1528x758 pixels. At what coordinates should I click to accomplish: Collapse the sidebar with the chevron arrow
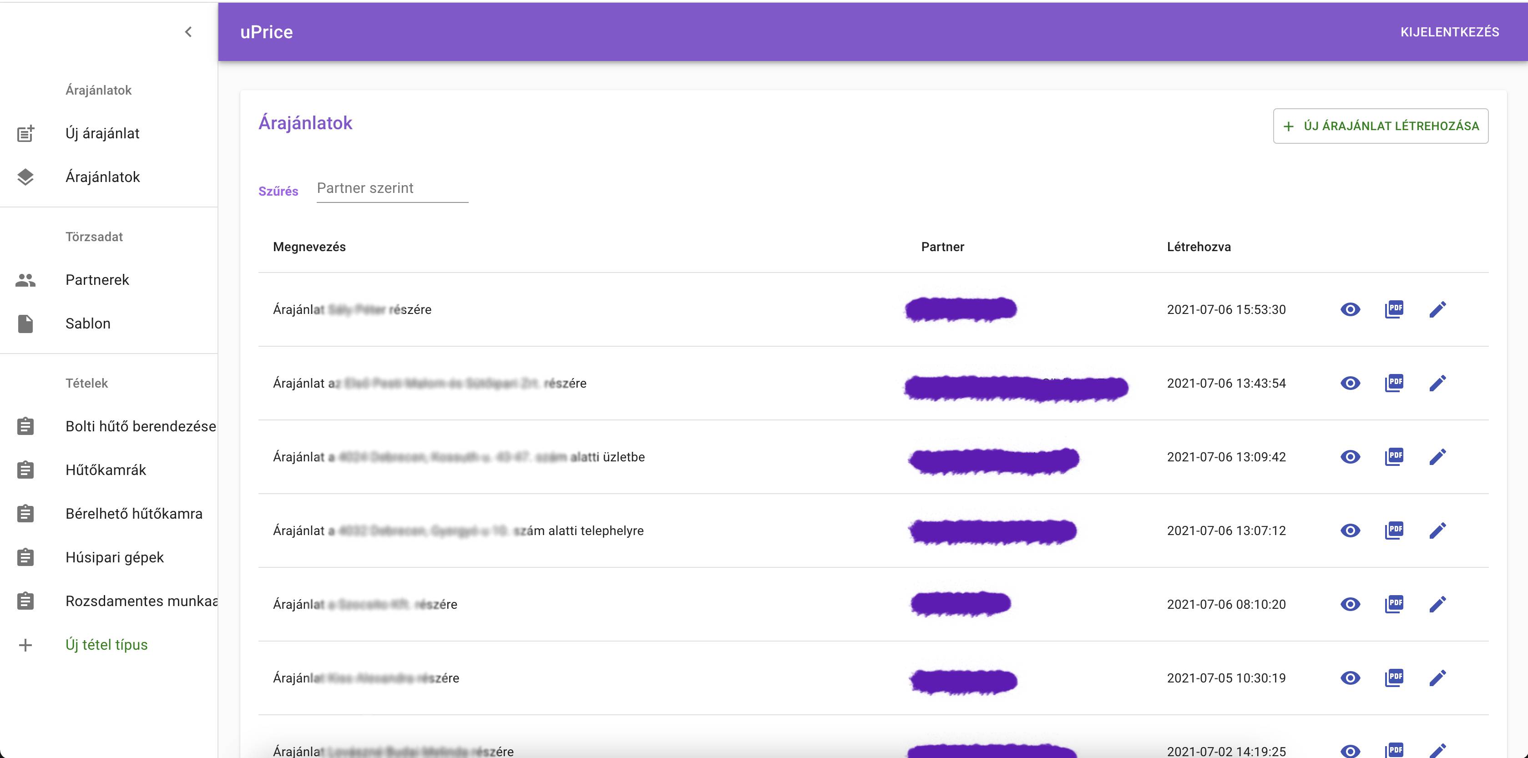(188, 32)
